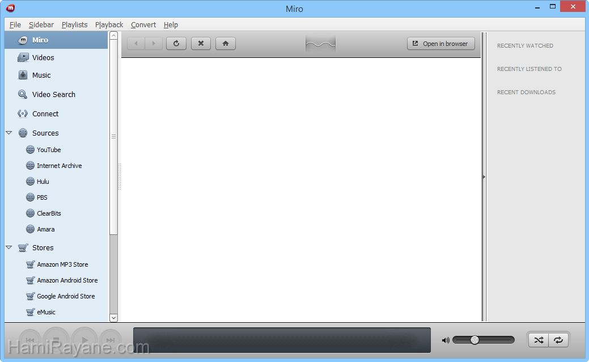
Task: Select the Miro item in the sidebar
Action: pos(56,40)
